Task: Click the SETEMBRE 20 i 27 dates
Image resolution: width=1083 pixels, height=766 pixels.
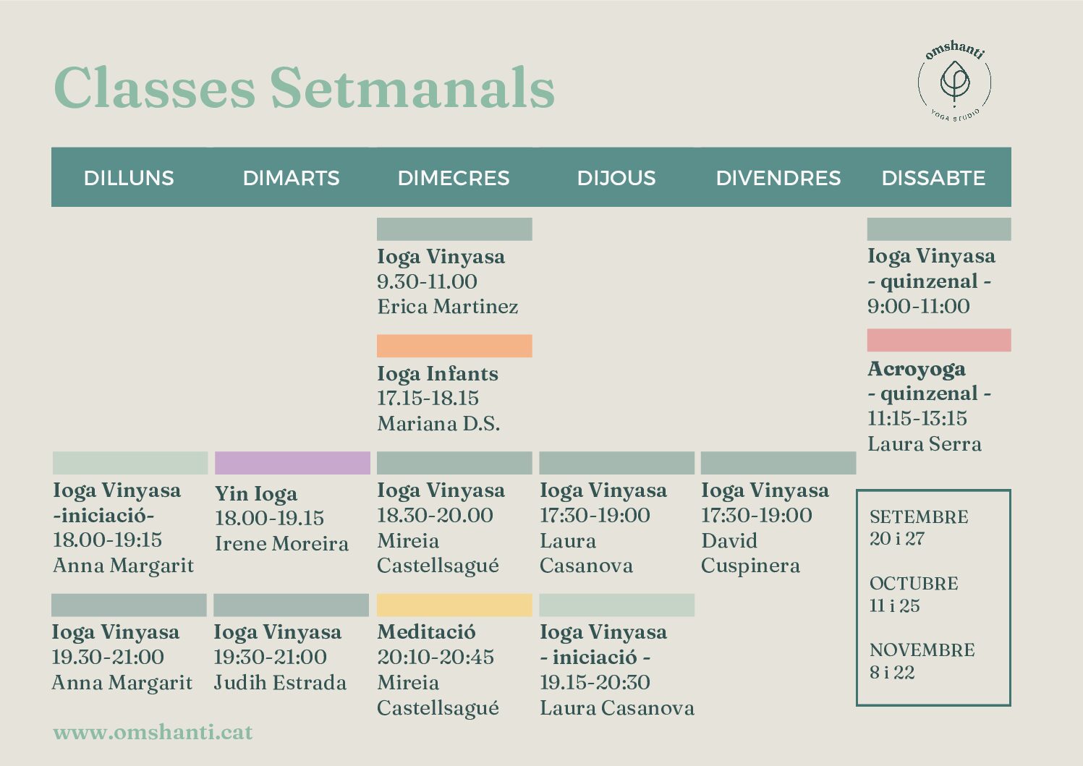Action: click(918, 527)
